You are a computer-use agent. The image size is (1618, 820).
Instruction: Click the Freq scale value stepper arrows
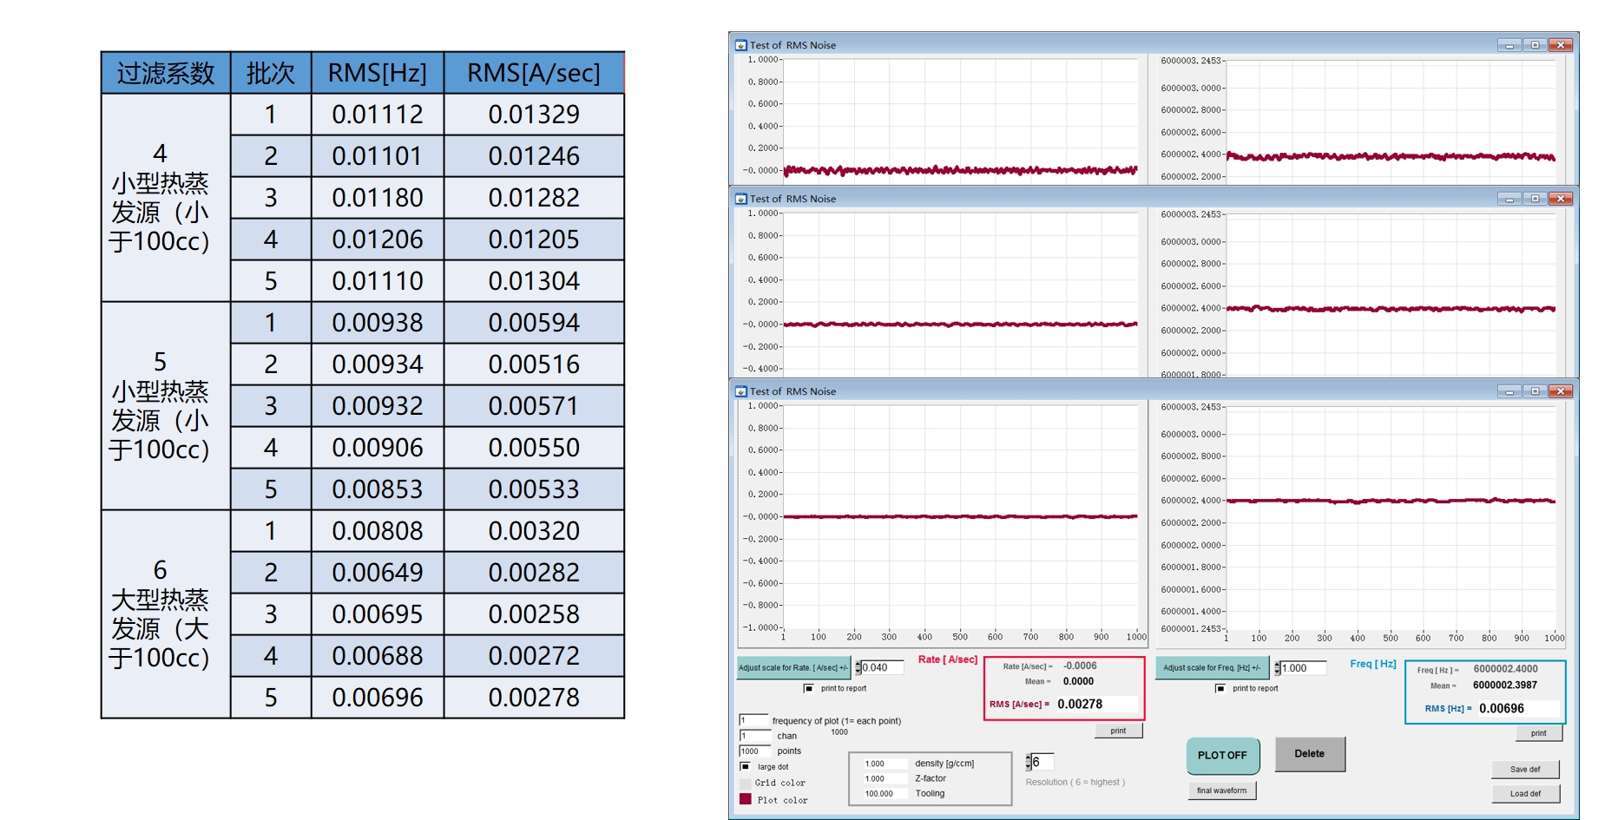1278,668
